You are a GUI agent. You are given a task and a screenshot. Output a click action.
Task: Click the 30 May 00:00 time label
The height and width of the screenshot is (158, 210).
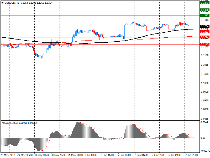pos(42,155)
